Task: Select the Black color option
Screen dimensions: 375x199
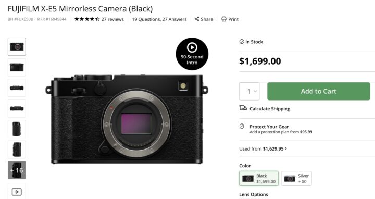Action: tap(259, 179)
